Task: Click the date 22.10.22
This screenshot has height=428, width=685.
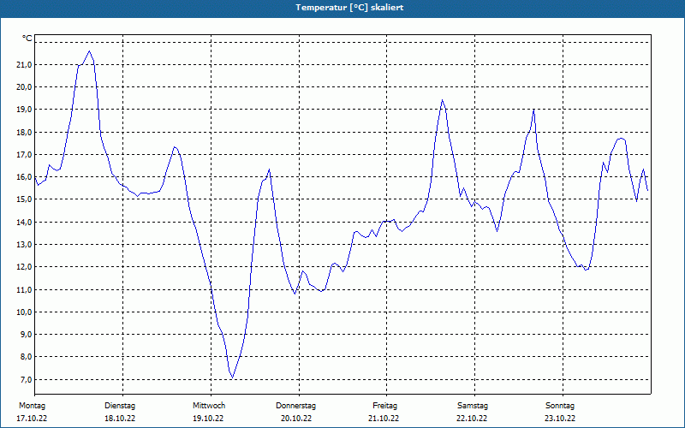Action: pyautogui.click(x=472, y=419)
